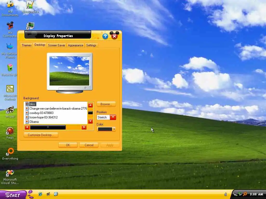Image resolution: width=266 pixels, height=199 pixels.
Task: Select cowboy-03-478883 background
Action: [x=42, y=113]
